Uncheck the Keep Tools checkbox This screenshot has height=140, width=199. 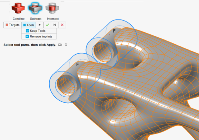(27, 31)
